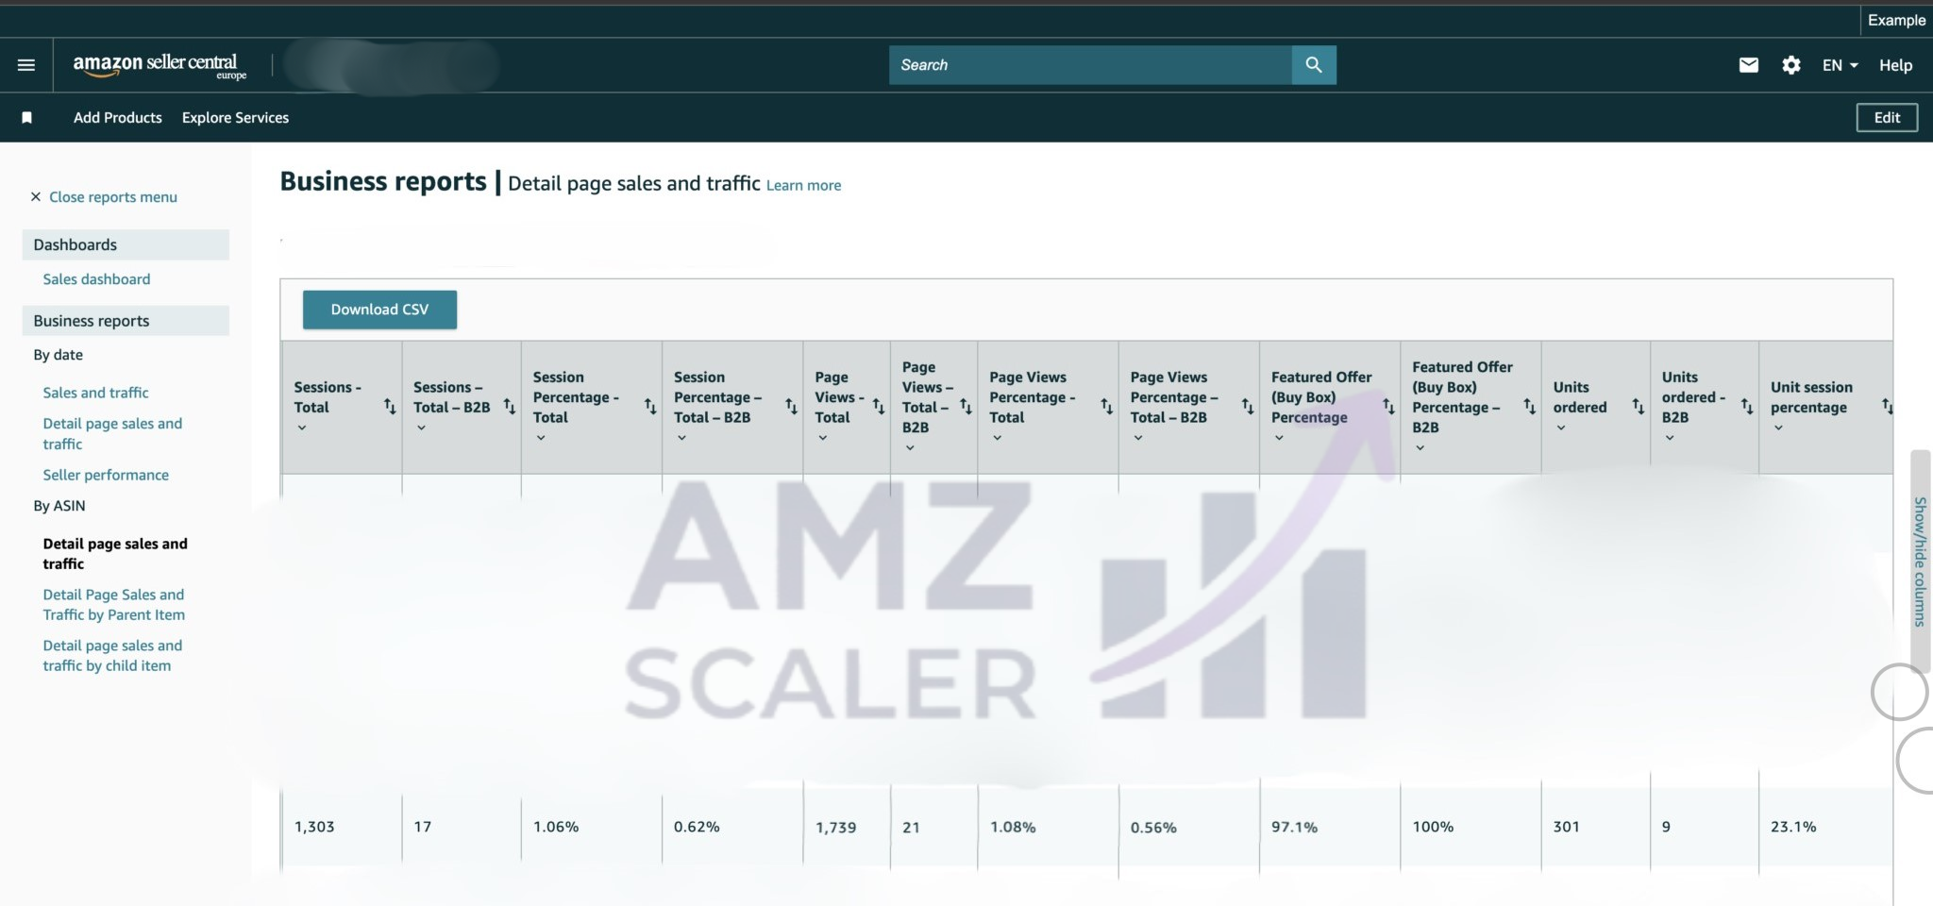Viewport: 1933px width, 906px height.
Task: Open By date Detail page sales and traffic
Action: pos(112,434)
